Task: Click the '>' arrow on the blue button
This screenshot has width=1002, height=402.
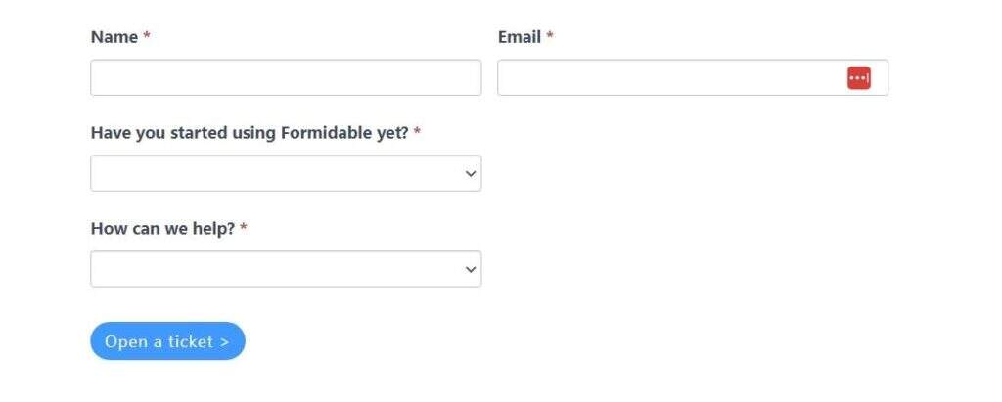Action: (x=224, y=341)
